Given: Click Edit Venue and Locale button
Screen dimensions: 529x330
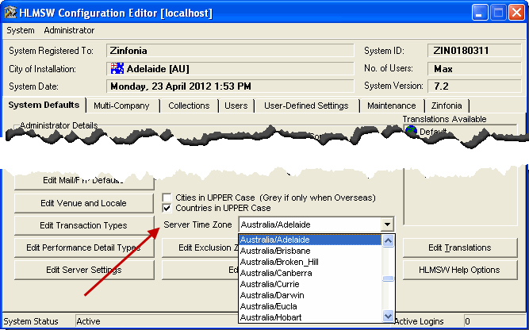Looking at the screenshot, I should (x=83, y=203).
